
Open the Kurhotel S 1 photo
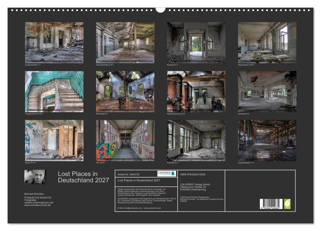click(x=196, y=43)
